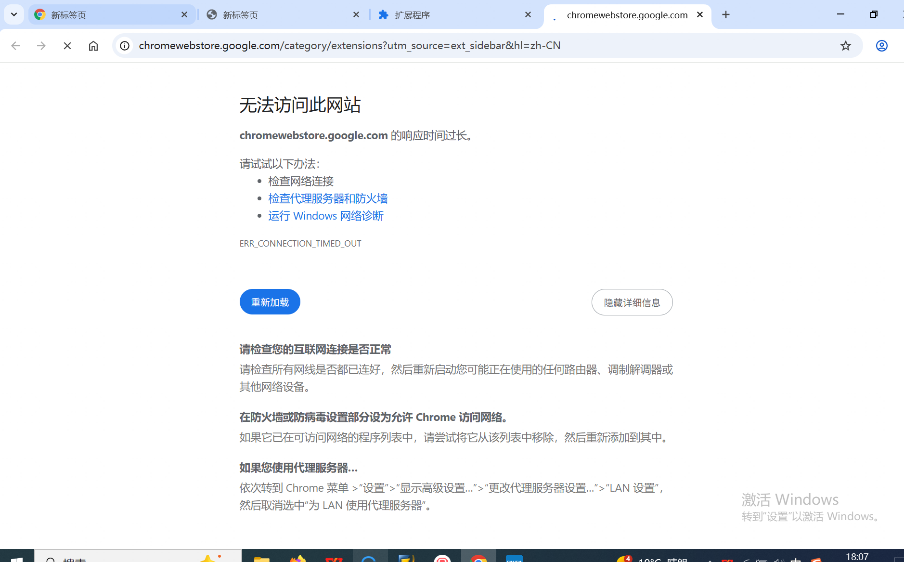Viewport: 904px width, 562px height.
Task: Click the 无法访问此网站 heading
Action: point(300,105)
